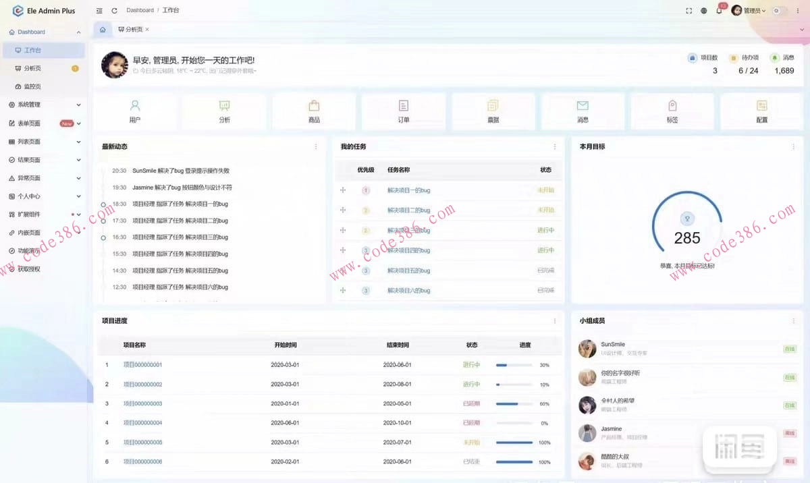810x483 pixels.
Task: Click the 30% progress bar of project 1
Action: (514, 365)
